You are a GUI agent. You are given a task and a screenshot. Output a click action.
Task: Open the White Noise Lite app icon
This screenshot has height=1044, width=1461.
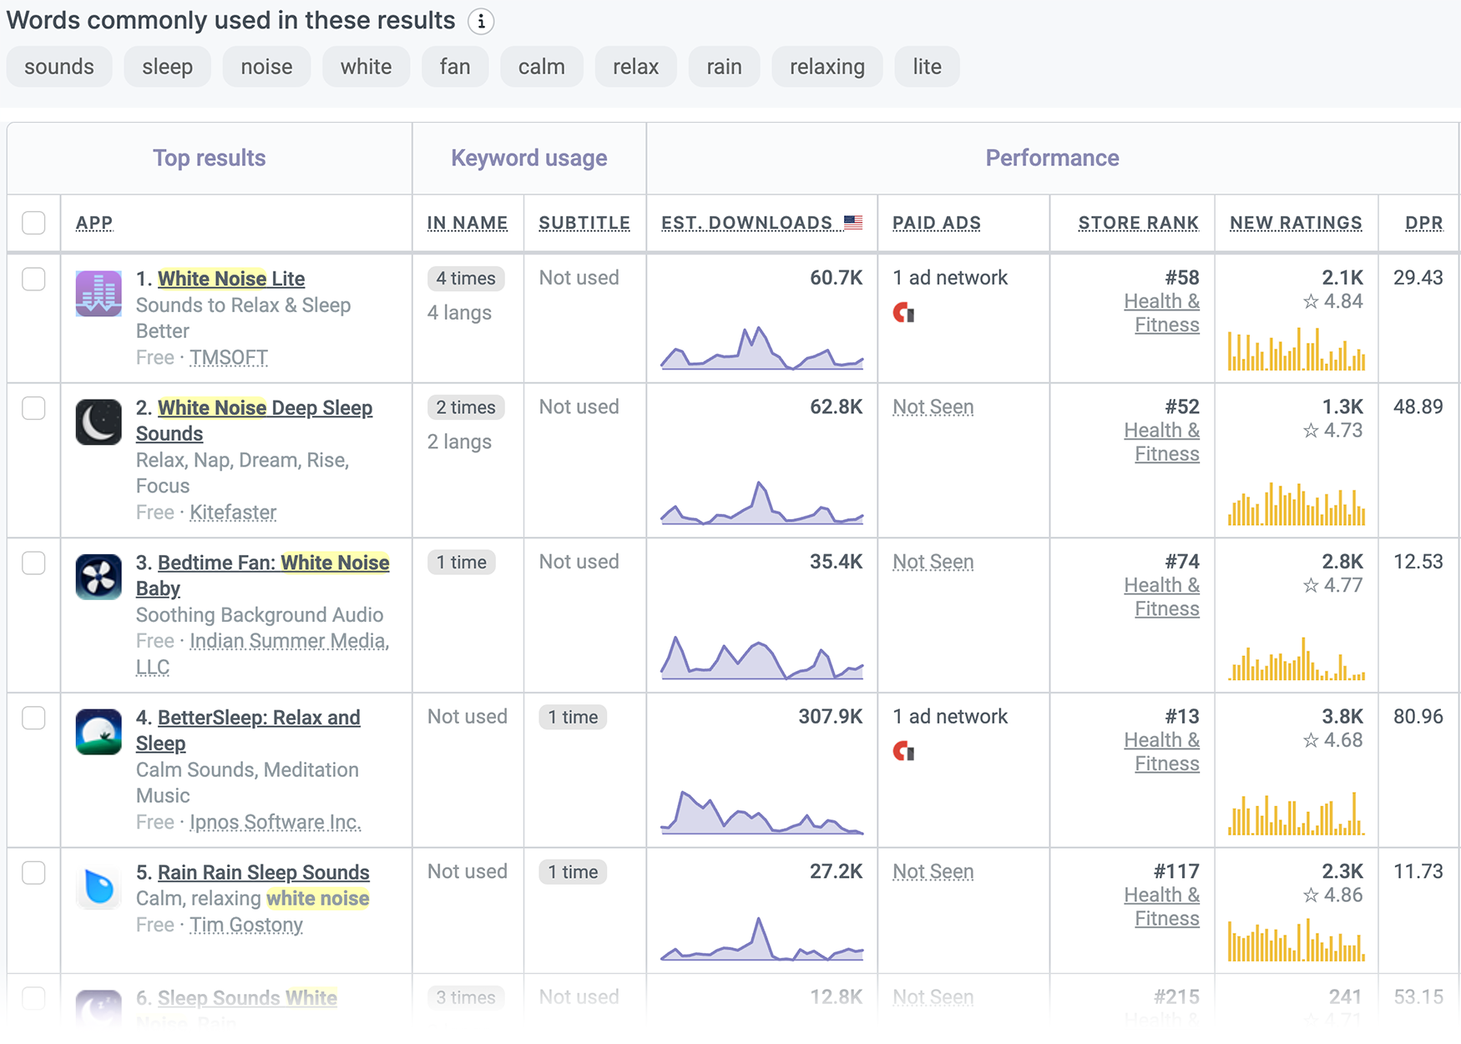[x=99, y=294]
